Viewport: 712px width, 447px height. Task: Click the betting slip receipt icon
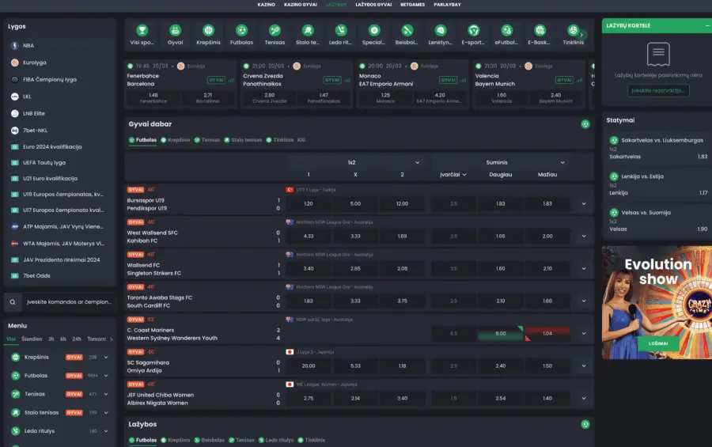[x=658, y=54]
